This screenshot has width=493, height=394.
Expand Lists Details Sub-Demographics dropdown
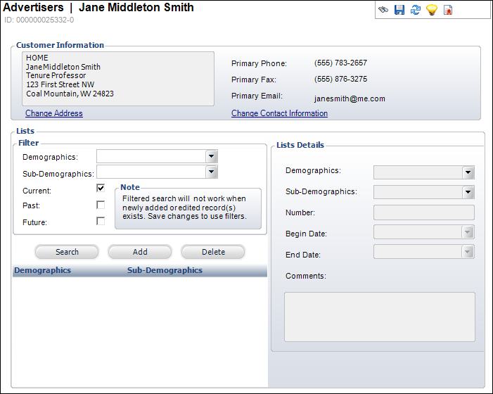tap(468, 192)
